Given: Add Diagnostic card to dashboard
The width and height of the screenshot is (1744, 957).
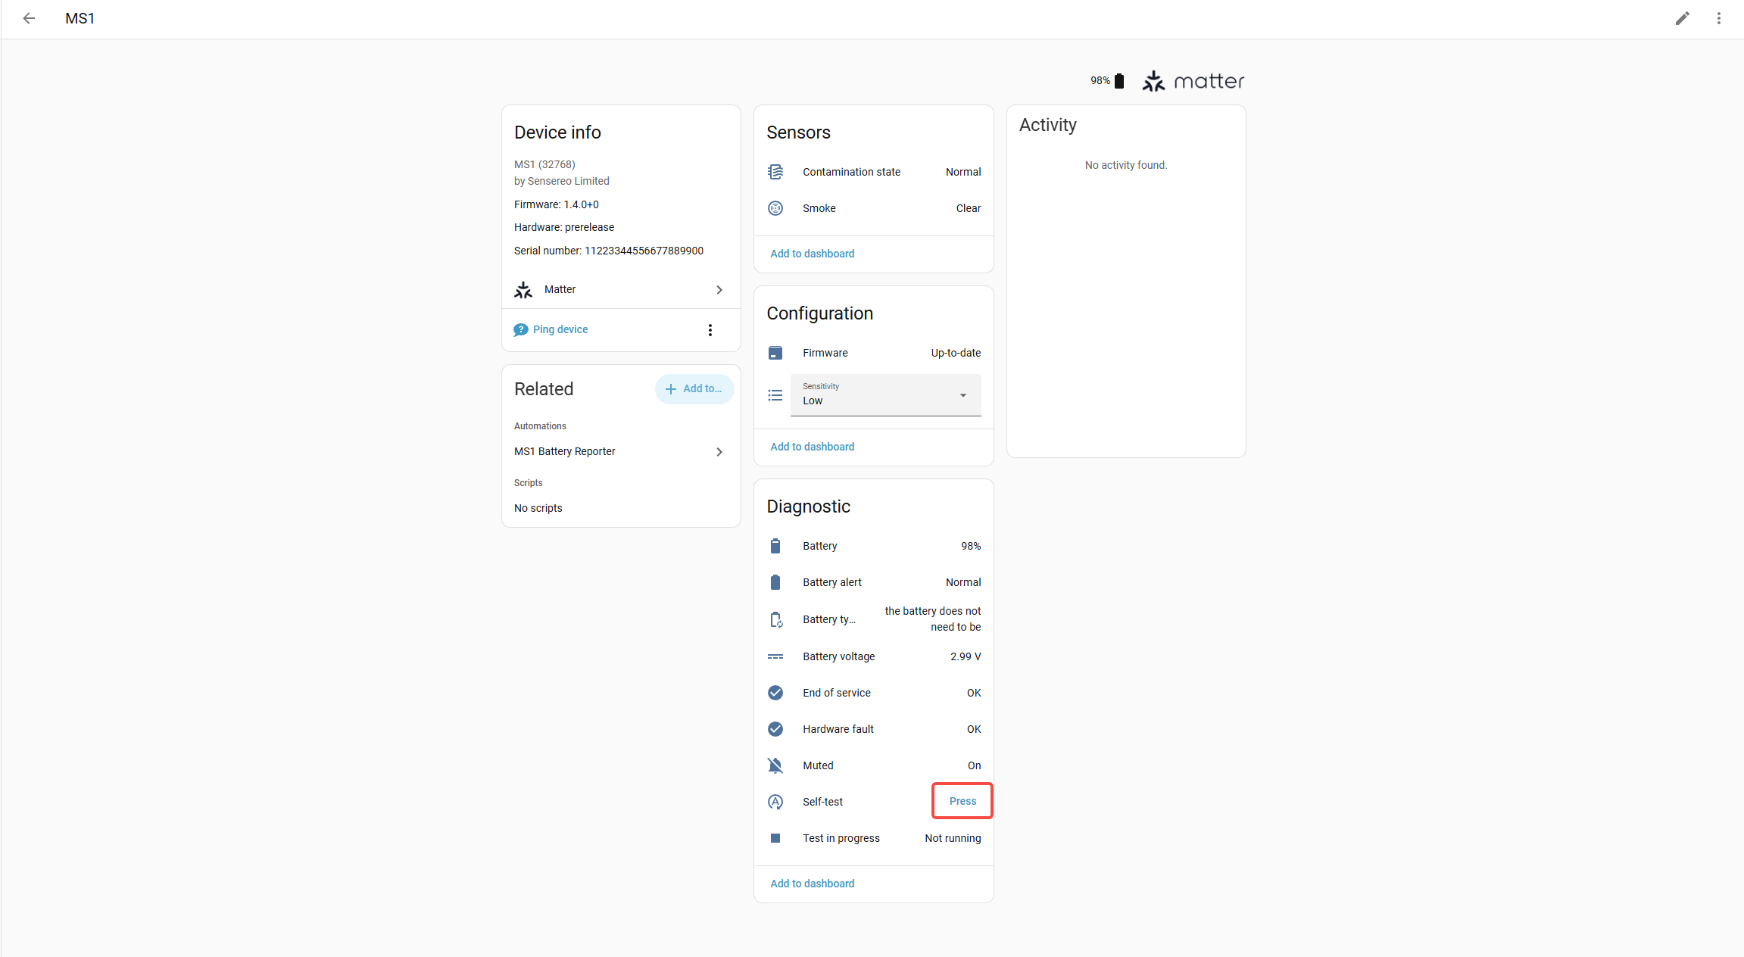Looking at the screenshot, I should click(812, 884).
